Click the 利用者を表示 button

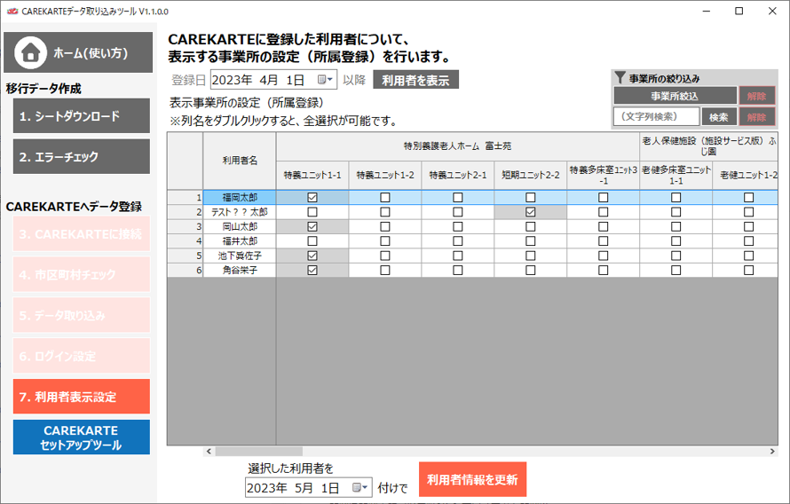[415, 80]
